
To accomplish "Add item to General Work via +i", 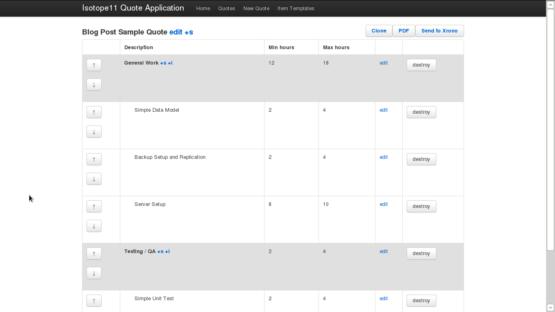I will point(170,63).
